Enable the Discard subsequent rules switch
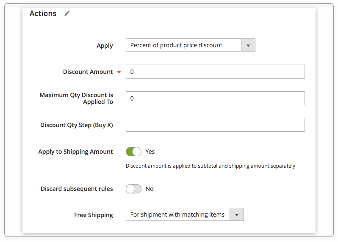Viewport: 338px width, 242px height. coord(134,189)
